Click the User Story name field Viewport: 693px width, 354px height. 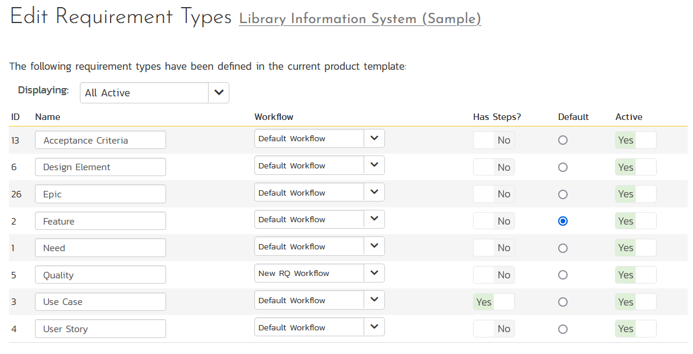(x=101, y=329)
